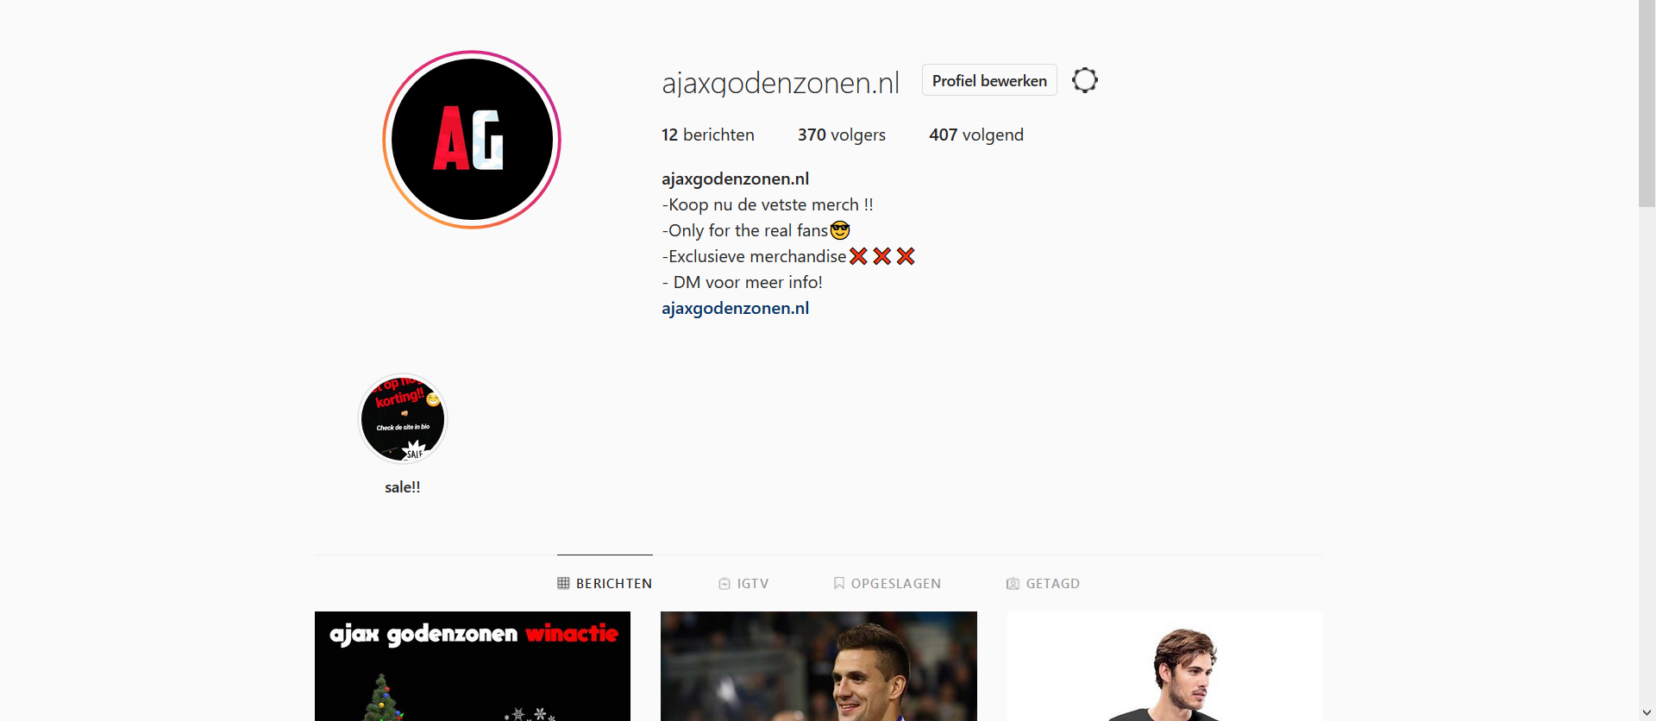Click the vertical scrollbar thumb
Viewport: 1656px width, 721px height.
tap(1647, 103)
